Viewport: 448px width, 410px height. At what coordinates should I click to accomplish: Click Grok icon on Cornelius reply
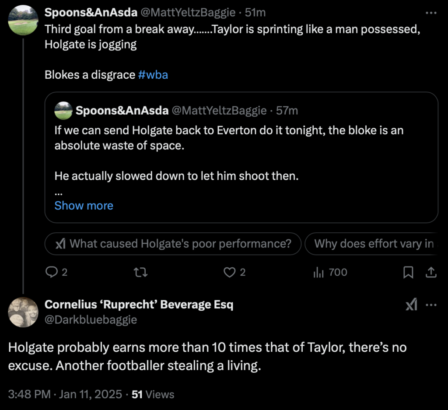click(411, 305)
